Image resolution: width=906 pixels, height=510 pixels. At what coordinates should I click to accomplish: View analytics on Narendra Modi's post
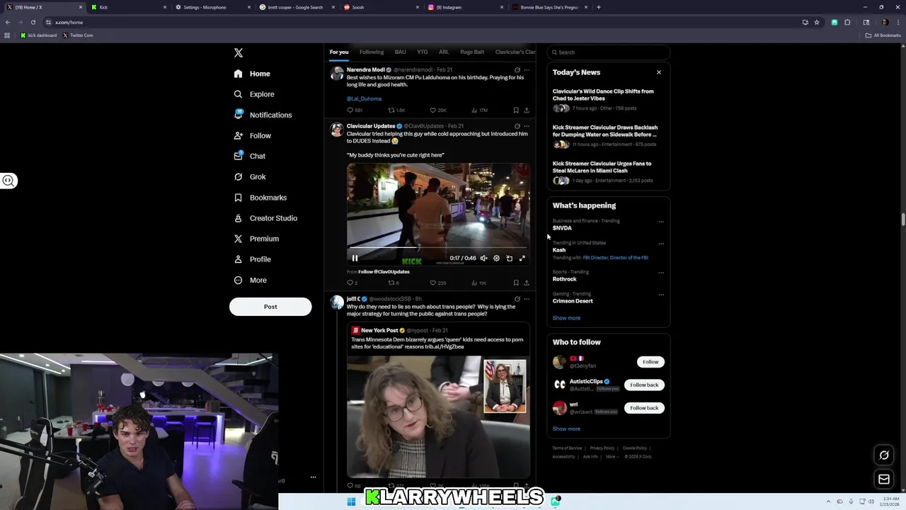[479, 110]
